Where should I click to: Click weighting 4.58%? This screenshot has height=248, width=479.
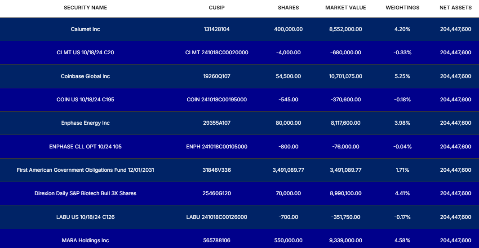[402, 240]
